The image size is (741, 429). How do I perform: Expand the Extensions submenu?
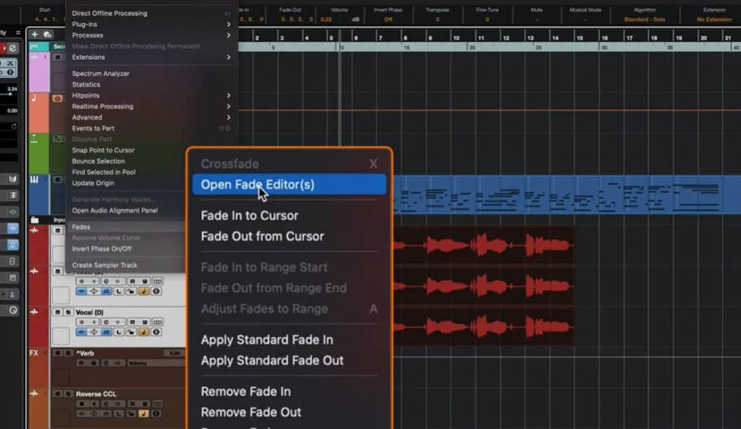(x=151, y=57)
